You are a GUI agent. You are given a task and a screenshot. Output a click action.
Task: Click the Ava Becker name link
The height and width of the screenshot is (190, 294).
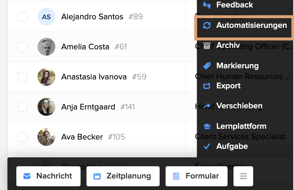[82, 137]
